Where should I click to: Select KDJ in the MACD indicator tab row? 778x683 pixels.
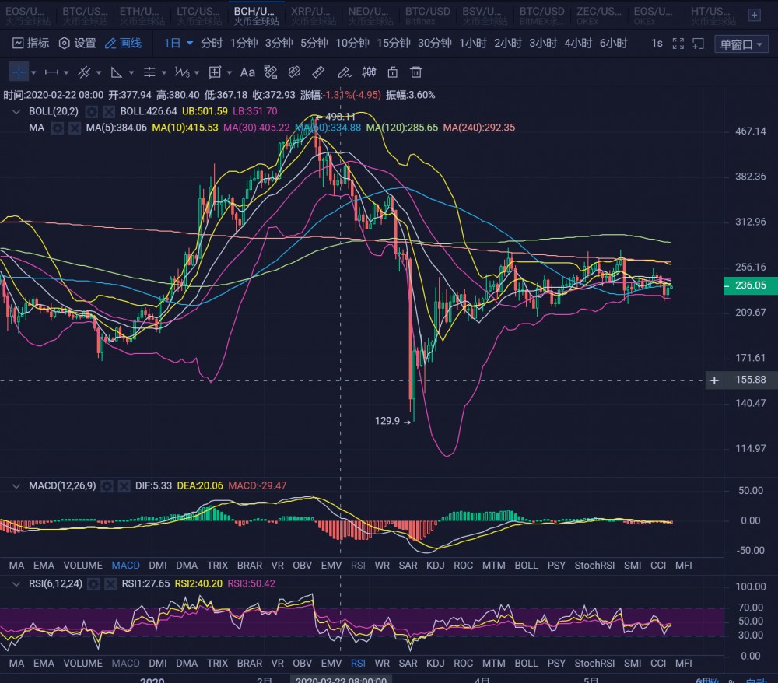click(434, 565)
